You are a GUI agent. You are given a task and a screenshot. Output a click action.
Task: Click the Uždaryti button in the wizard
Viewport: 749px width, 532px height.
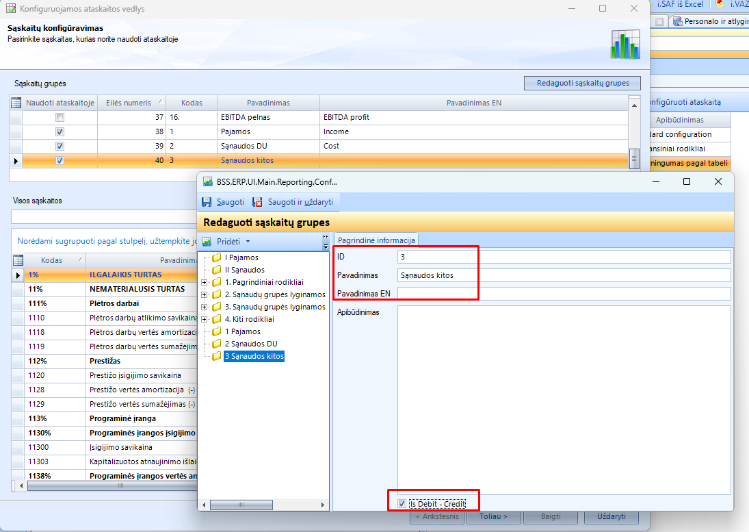coord(610,516)
